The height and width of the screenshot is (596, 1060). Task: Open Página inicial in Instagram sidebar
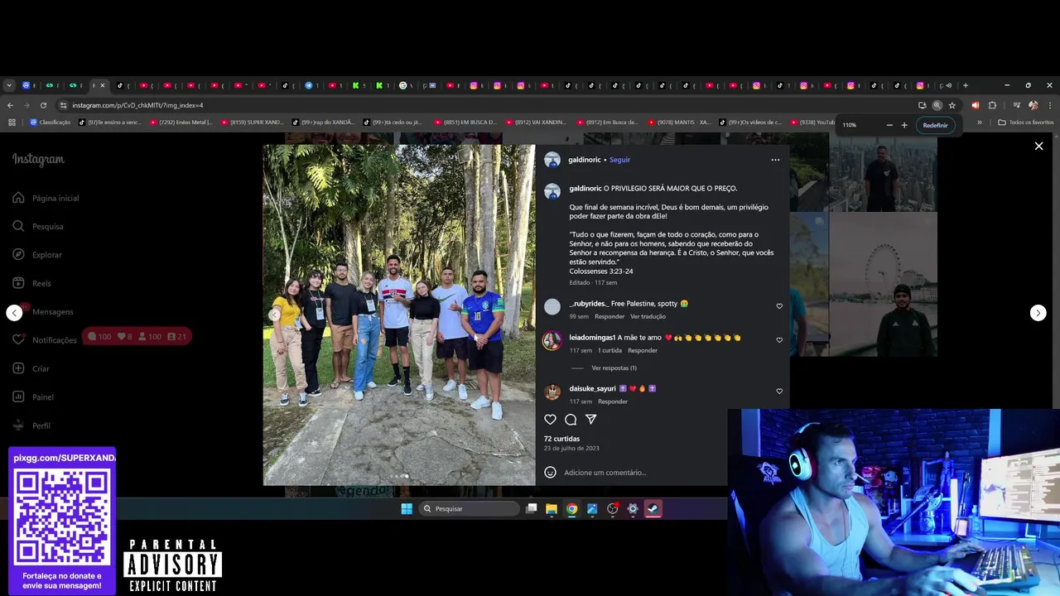[46, 199]
